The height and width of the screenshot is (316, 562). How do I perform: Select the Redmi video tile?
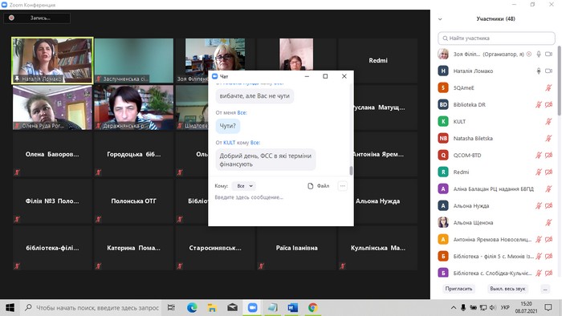pyautogui.click(x=378, y=61)
